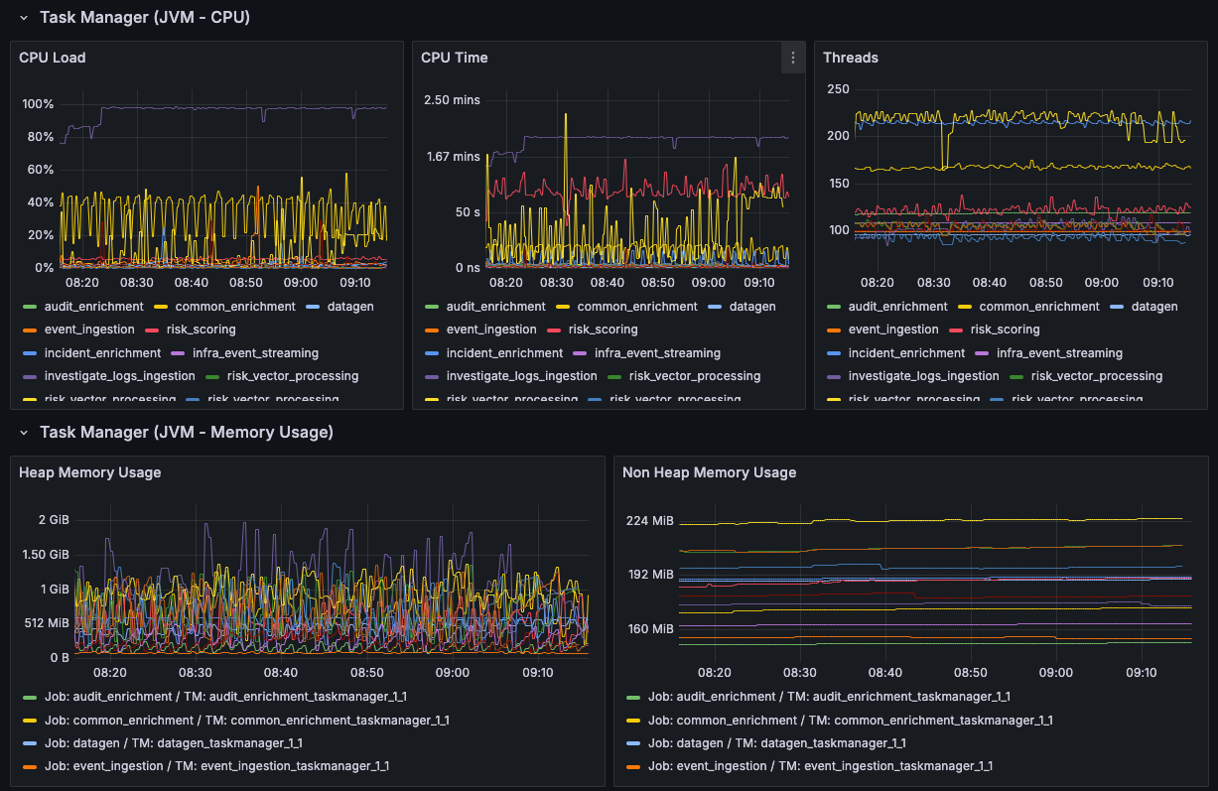
Task: Toggle datagen series in Threads legend
Action: tap(1153, 307)
